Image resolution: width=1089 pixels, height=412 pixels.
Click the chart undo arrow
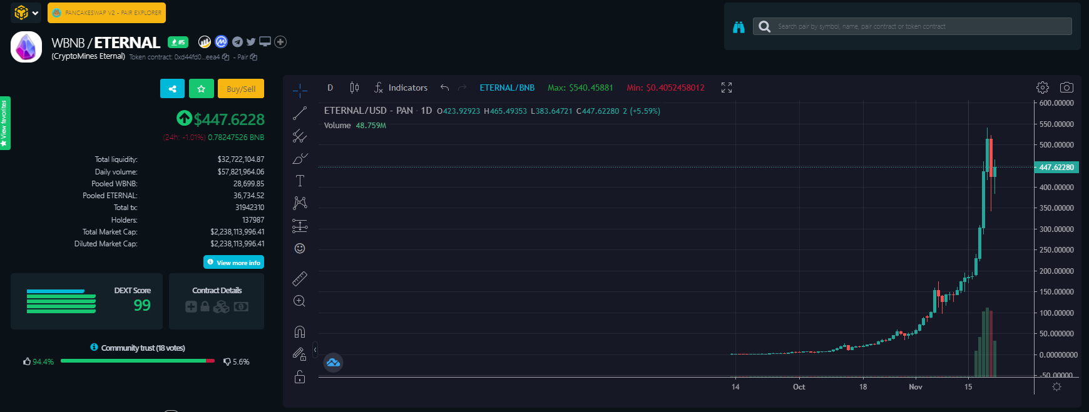[x=444, y=88]
